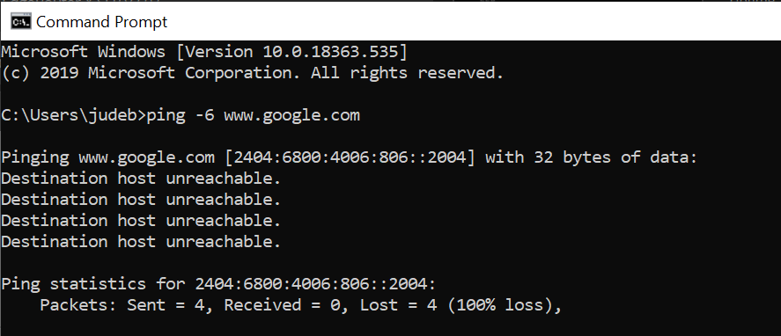Click the 100% loss text
Image resolution: width=781 pixels, height=336 pixels.
(x=499, y=305)
